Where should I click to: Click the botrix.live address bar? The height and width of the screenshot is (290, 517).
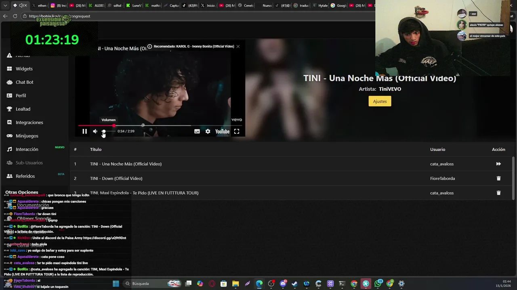[198, 16]
